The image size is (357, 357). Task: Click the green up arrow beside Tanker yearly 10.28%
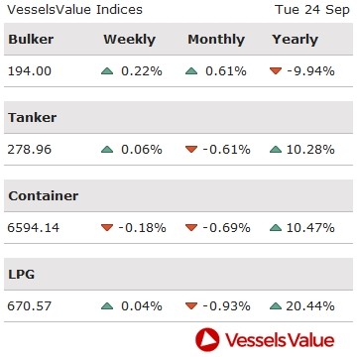[276, 150]
